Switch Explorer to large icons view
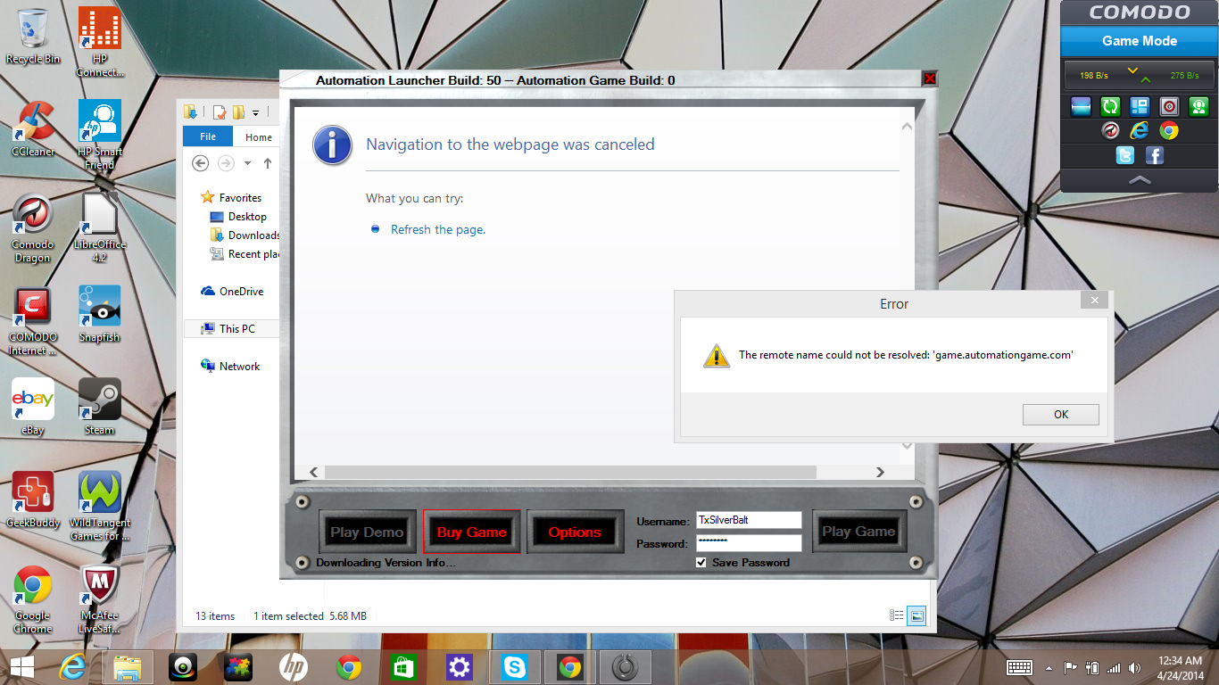This screenshot has width=1219, height=685. point(916,615)
